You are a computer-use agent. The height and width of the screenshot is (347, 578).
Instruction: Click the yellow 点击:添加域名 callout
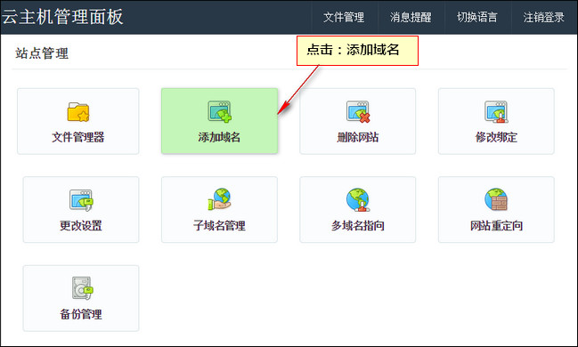[x=357, y=51]
